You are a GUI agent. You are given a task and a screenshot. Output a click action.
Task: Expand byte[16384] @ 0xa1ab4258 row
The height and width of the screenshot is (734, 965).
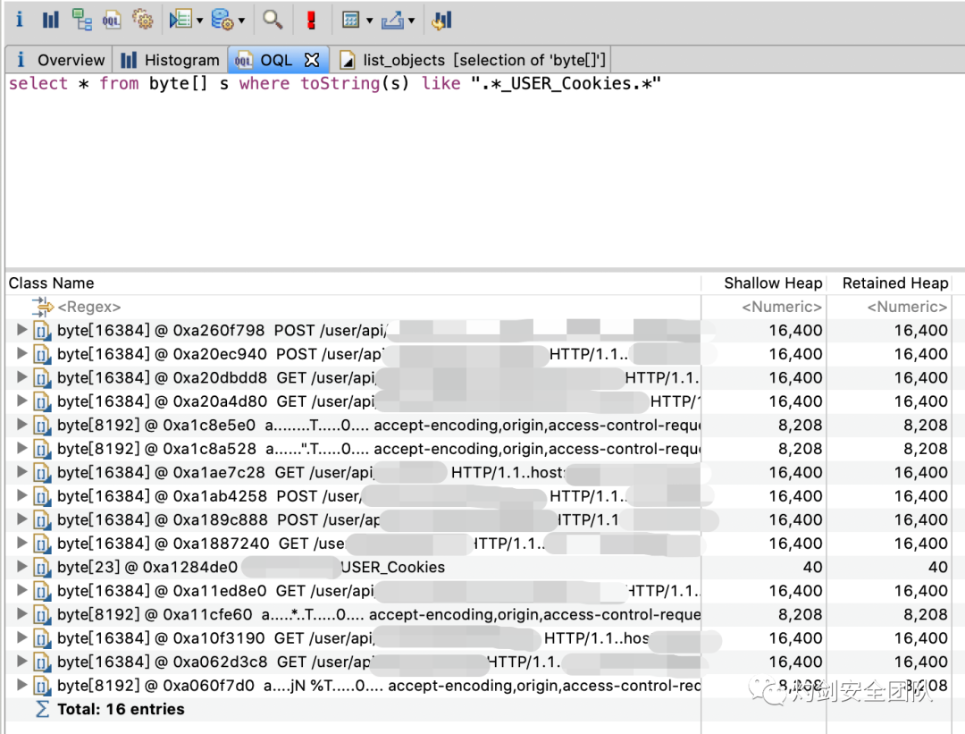21,495
